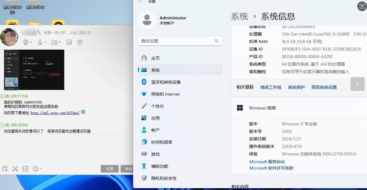Open 个性化 settings

[x=180, y=106]
